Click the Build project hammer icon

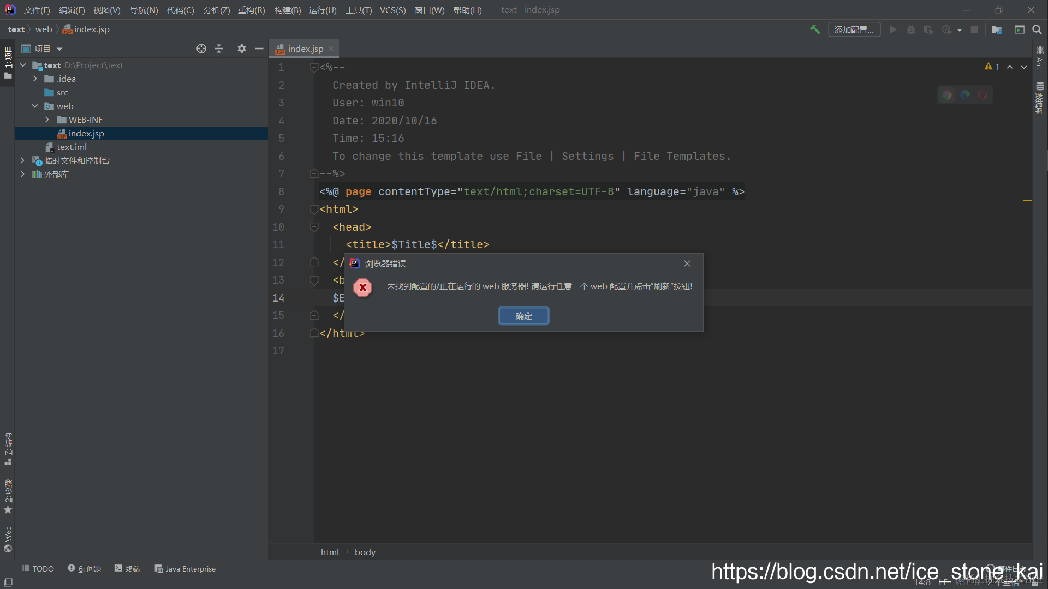point(815,29)
